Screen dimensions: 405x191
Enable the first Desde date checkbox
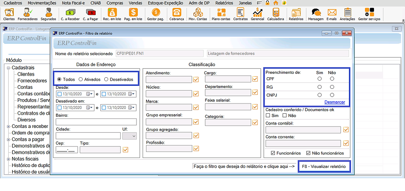pos(59,94)
